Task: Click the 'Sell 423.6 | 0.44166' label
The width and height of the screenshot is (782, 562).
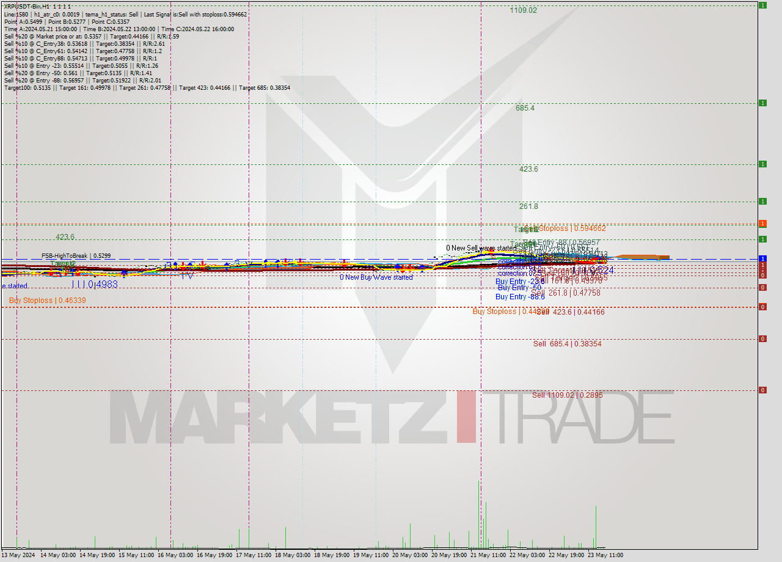Action: tap(571, 312)
